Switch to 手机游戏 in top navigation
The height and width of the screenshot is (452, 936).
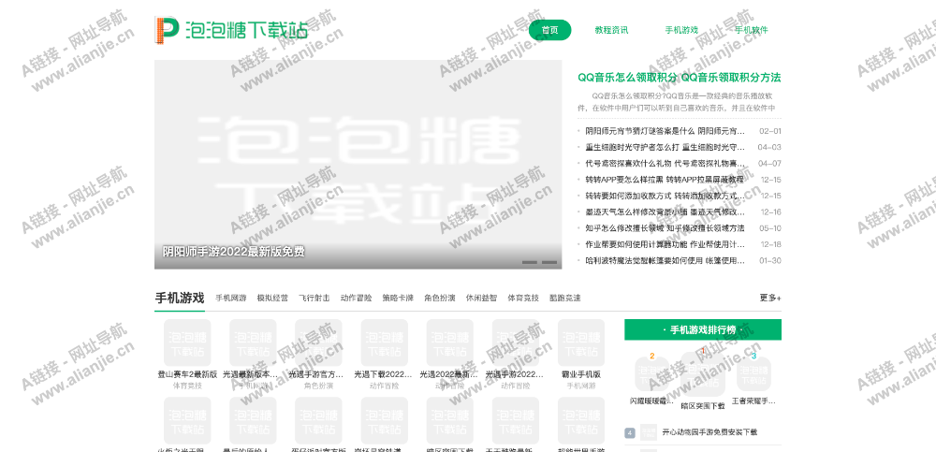click(x=681, y=30)
